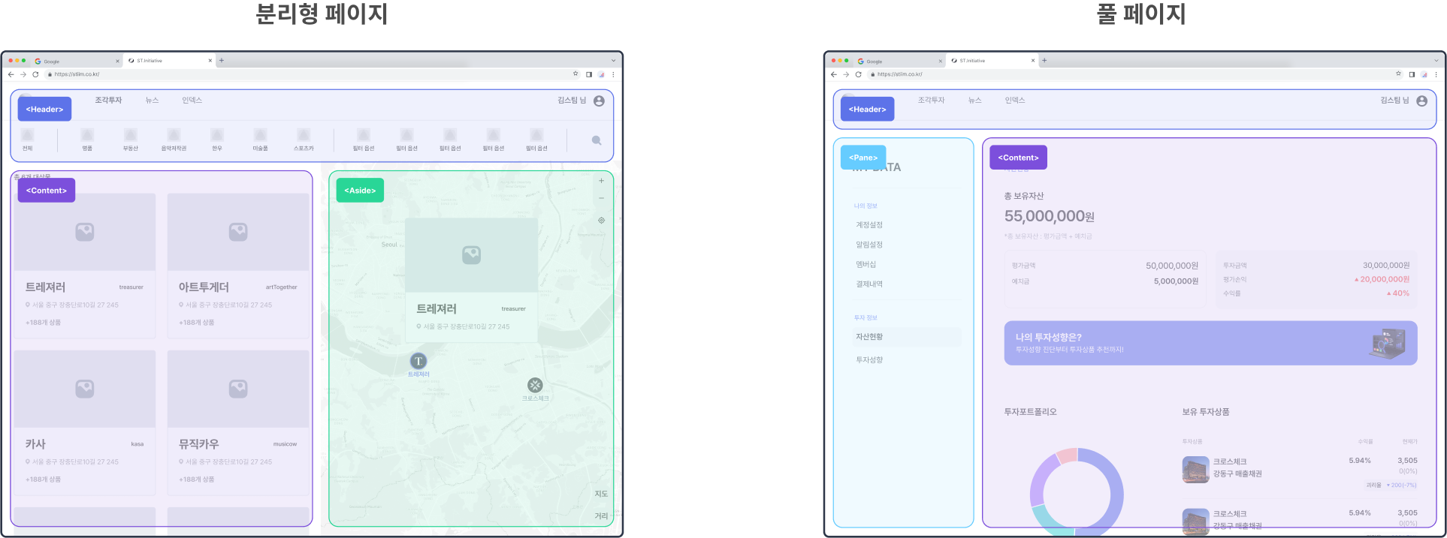Image resolution: width=1447 pixels, height=538 pixels.
Task: Reload the page in right browser window
Action: coord(858,74)
